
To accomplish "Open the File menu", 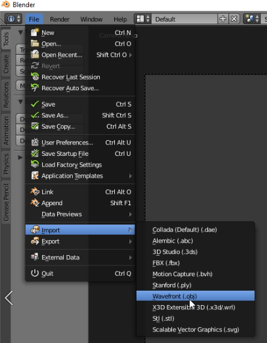I will (x=34, y=19).
